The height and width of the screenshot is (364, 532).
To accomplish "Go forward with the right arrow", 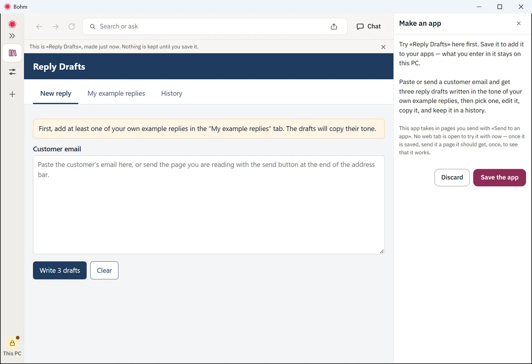I will pos(55,27).
